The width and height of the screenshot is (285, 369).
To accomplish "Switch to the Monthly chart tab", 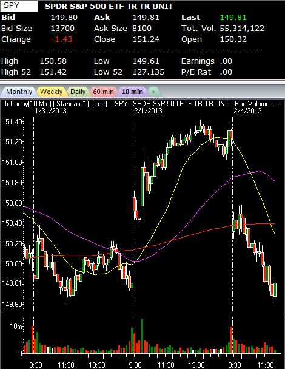I will pos(19,92).
